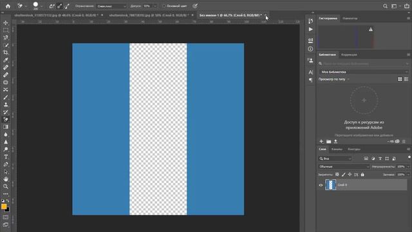Select the Pen tool
Screen dimensions: 412x232
(x=6, y=164)
